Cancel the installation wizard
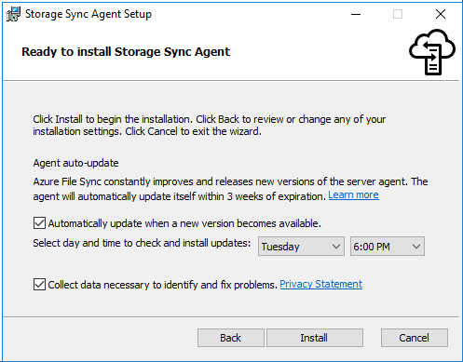Screen dimensions: 463x362 pos(415,338)
